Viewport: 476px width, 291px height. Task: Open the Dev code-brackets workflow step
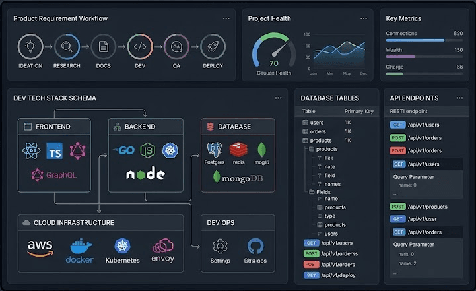coord(140,47)
